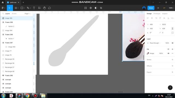The image size is (175, 98).
Task: Toggle layer visibility eye in Layer section
Action: tap(173, 43)
